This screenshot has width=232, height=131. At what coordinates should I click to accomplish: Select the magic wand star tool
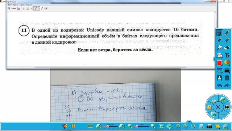pyautogui.click(x=219, y=48)
